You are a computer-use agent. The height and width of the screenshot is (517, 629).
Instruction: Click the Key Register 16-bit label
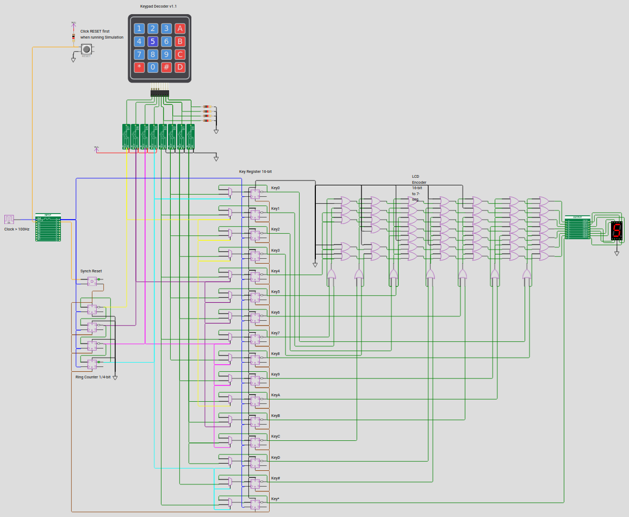[255, 171]
